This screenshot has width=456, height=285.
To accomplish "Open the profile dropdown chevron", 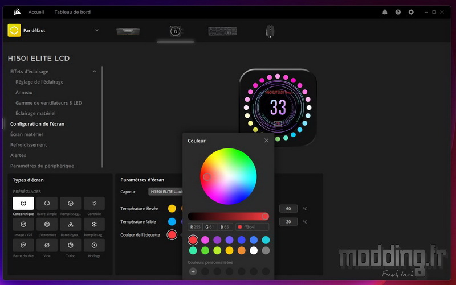I will [x=97, y=30].
